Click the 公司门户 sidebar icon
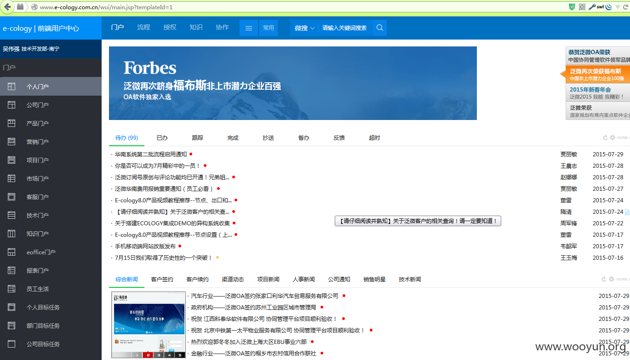Image resolution: width=630 pixels, height=360 pixels. pos(11,105)
